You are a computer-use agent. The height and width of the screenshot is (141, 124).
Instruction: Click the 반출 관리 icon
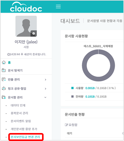(4, 79)
